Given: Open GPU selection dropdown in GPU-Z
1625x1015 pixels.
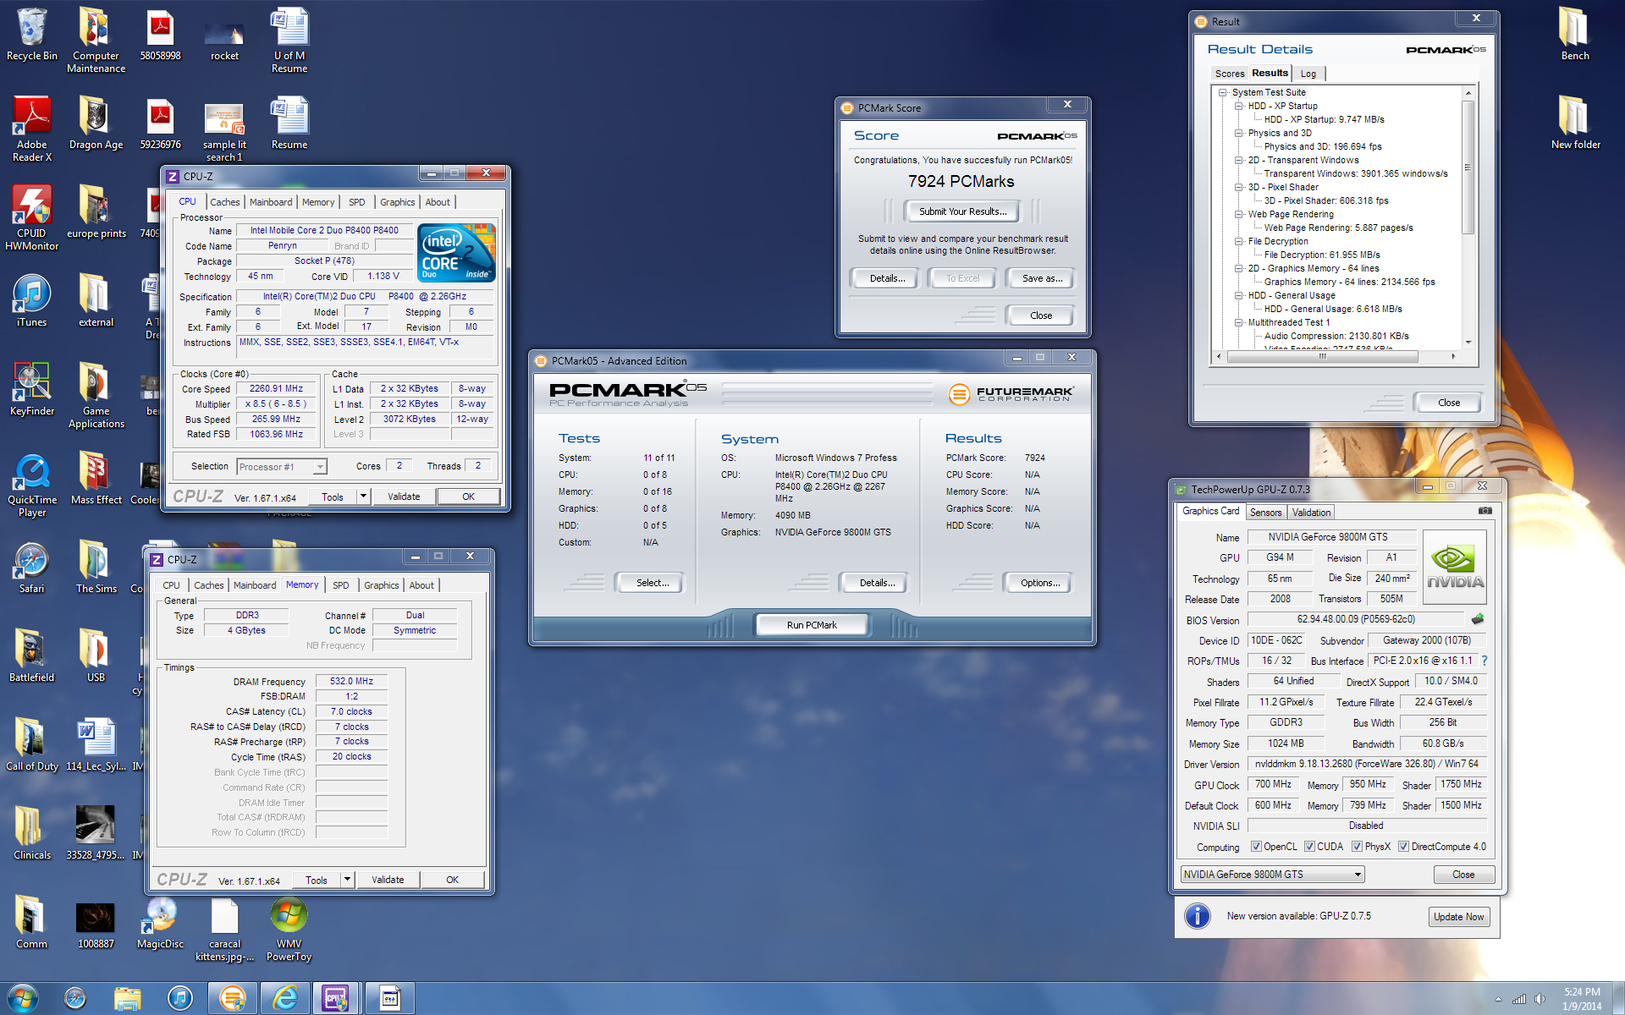Looking at the screenshot, I should pos(1272,875).
